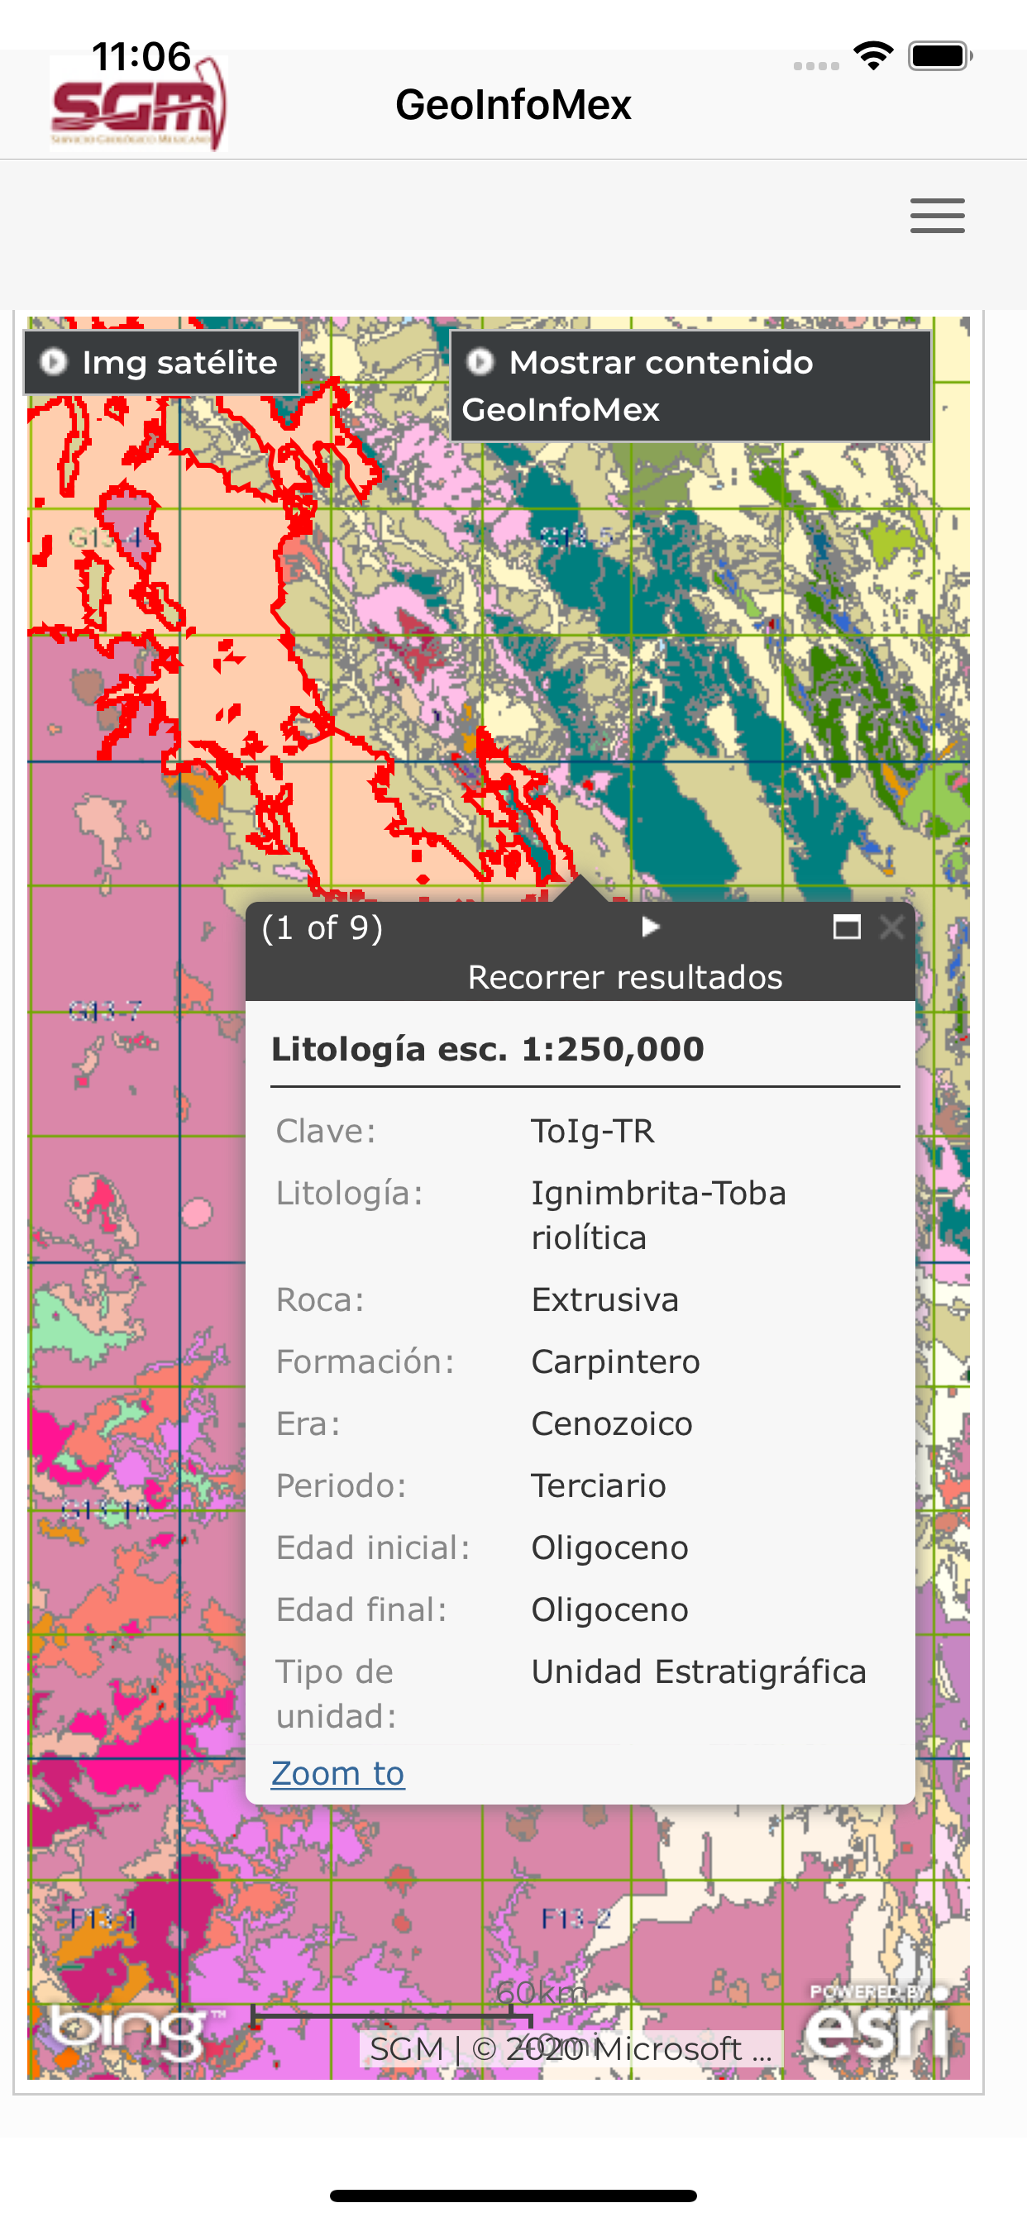Select the ToIg-TR clave value
This screenshot has width=1027, height=2222.
[x=593, y=1131]
